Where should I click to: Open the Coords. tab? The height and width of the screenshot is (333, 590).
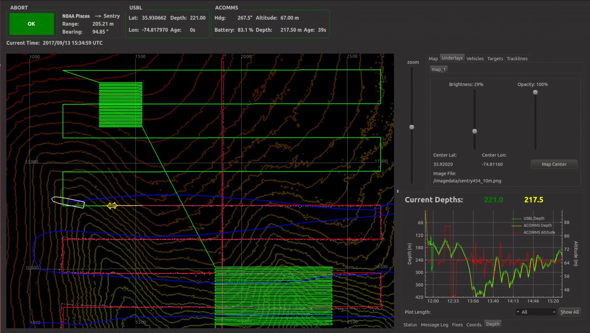coord(474,325)
